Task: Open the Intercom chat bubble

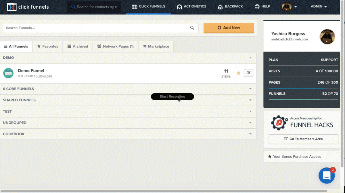Action: tap(327, 175)
